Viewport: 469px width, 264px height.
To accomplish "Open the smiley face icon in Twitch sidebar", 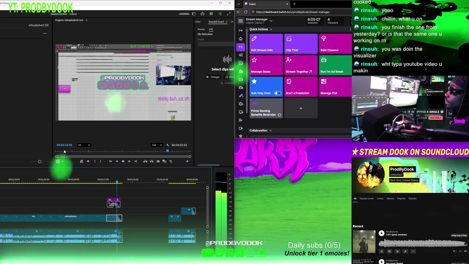I will click(x=241, y=112).
